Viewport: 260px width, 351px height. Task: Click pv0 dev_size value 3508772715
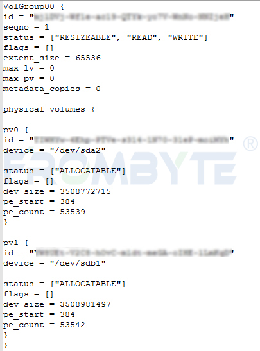pyautogui.click(x=85, y=191)
